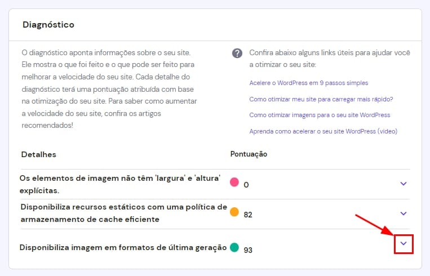This screenshot has height=276, width=430.
Task: Click the orange score indicator dot
Action: point(234,212)
